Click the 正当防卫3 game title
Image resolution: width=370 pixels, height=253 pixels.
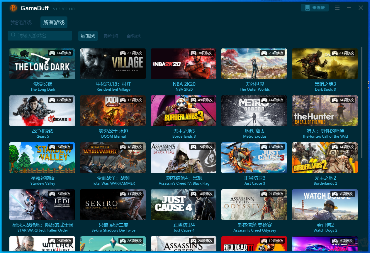tap(255, 178)
